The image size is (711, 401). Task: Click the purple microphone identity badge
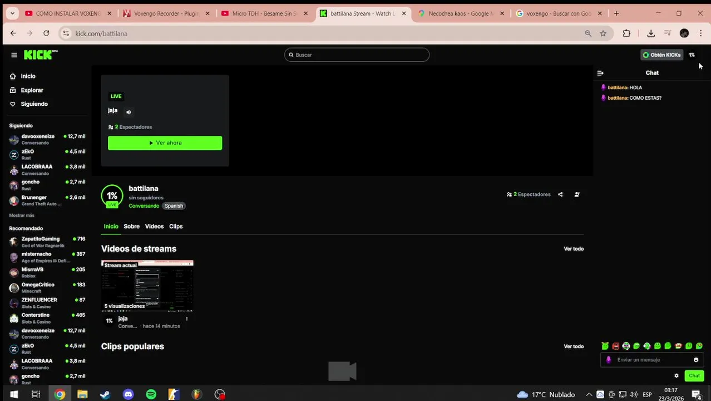click(x=609, y=360)
